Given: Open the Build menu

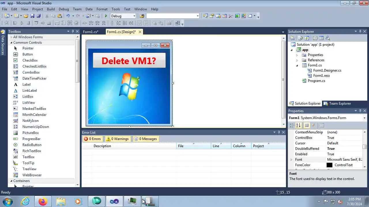Looking at the screenshot, I should coord(51,9).
